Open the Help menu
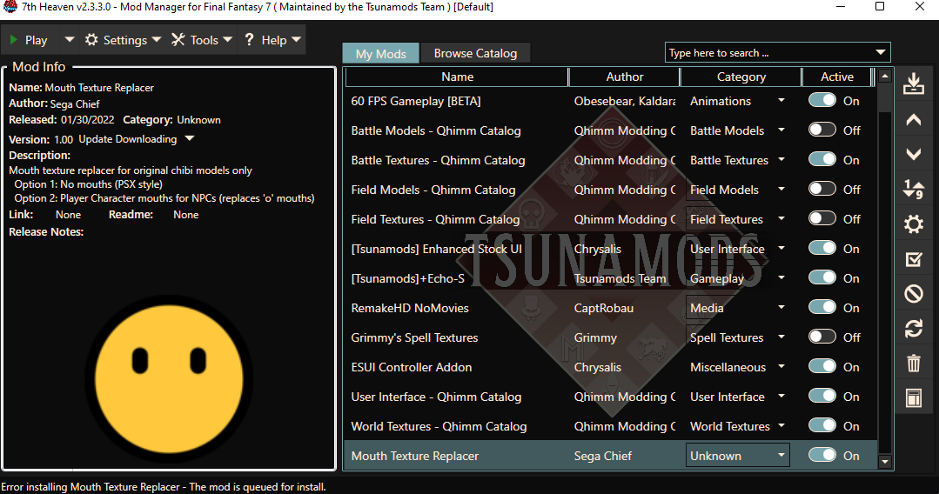Screen dimensions: 939x494 click(x=272, y=40)
